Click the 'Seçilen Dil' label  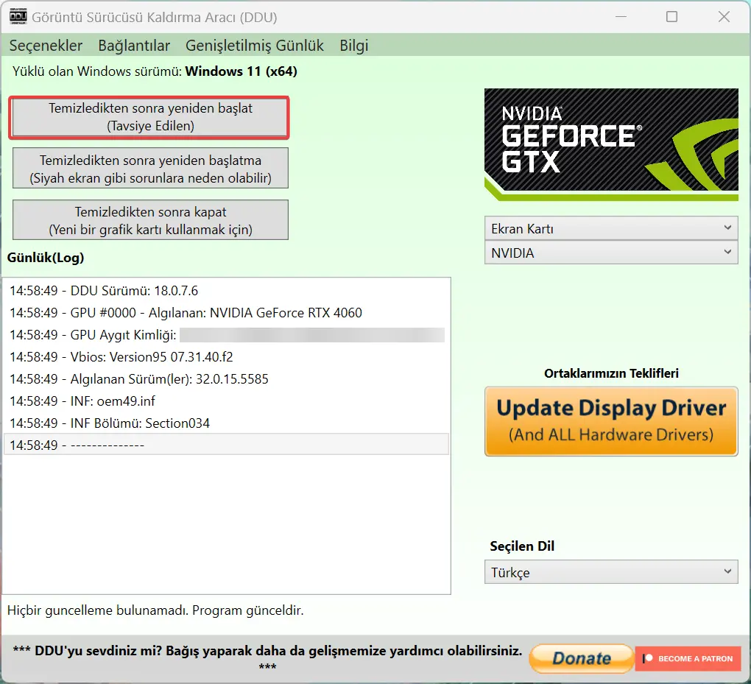522,546
